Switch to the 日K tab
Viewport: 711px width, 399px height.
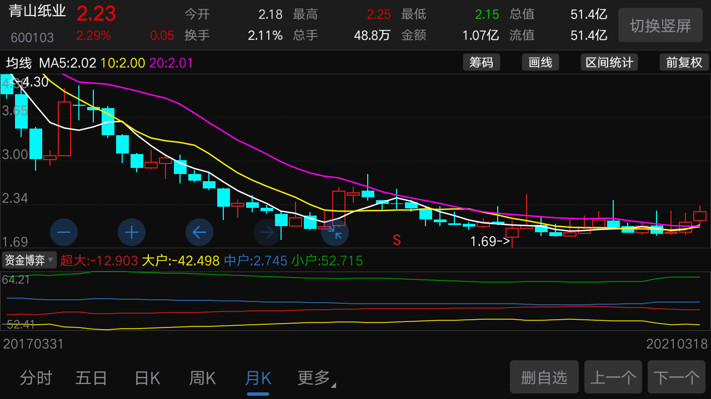pyautogui.click(x=147, y=378)
